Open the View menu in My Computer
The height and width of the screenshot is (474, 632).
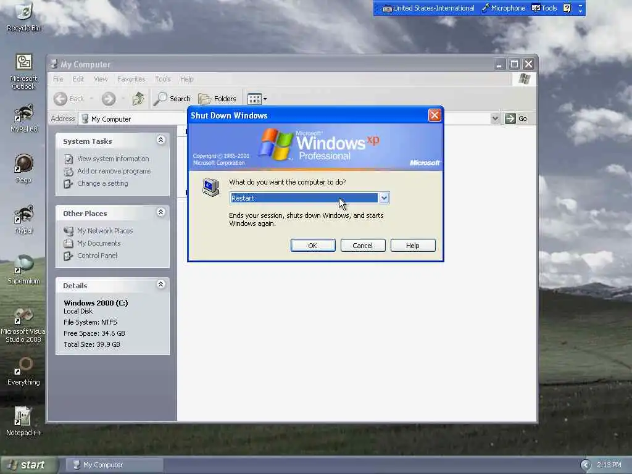pos(101,79)
